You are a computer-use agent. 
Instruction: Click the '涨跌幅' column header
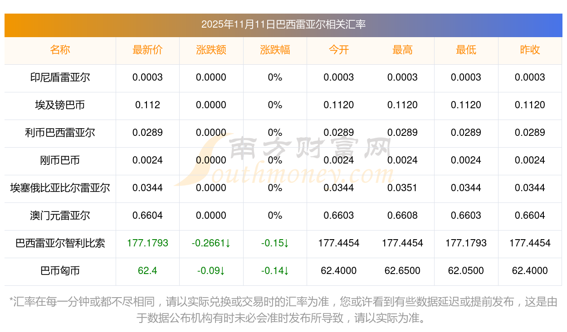click(275, 50)
